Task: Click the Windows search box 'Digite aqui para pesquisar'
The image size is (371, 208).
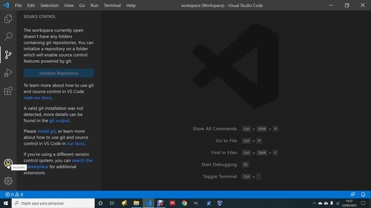Action: pos(53,203)
